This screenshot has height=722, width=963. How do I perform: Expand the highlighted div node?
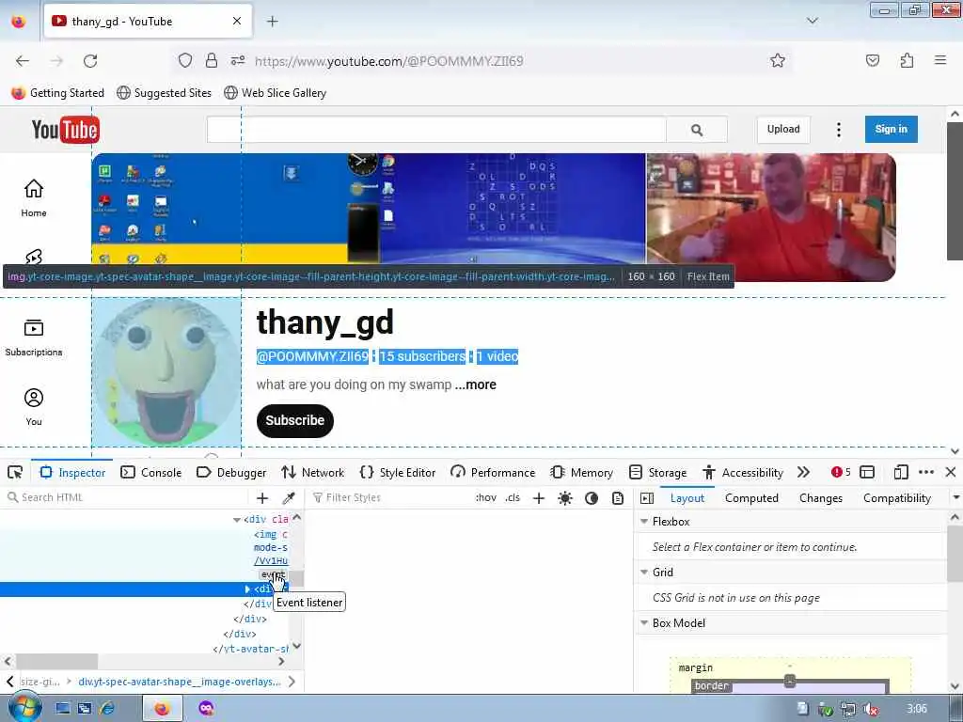(x=247, y=589)
